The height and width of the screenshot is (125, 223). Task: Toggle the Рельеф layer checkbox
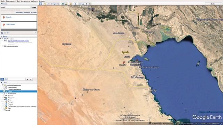tap(4, 110)
